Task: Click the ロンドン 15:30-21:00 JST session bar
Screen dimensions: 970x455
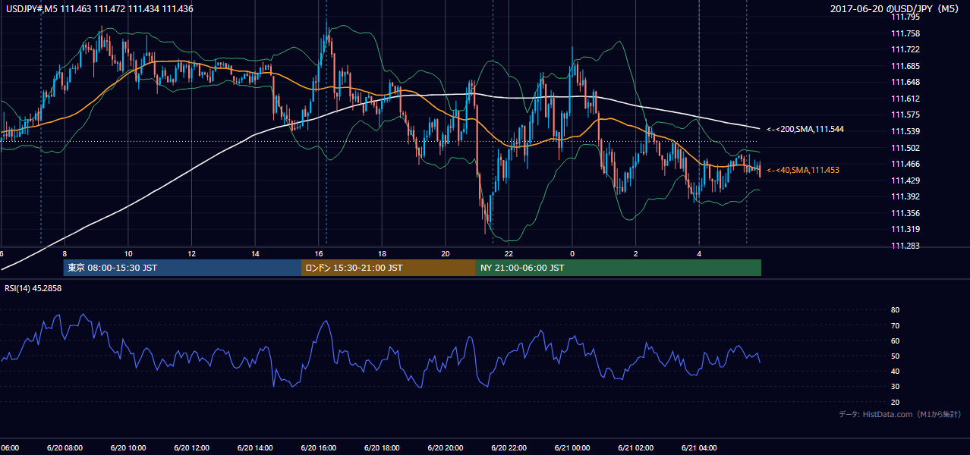Action: pyautogui.click(x=389, y=268)
